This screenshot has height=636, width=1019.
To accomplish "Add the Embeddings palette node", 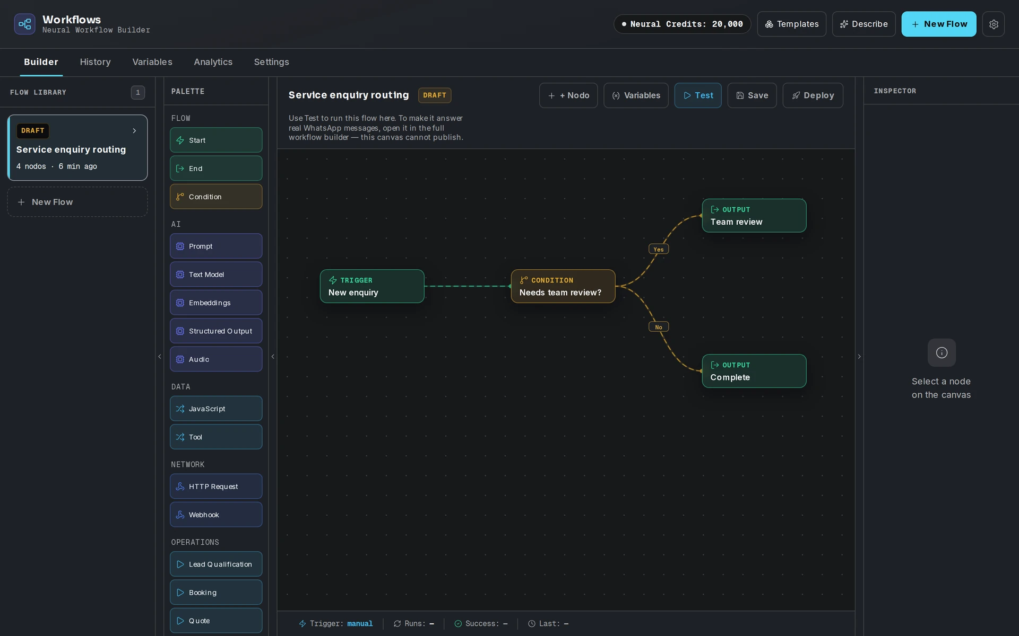I will click(216, 302).
